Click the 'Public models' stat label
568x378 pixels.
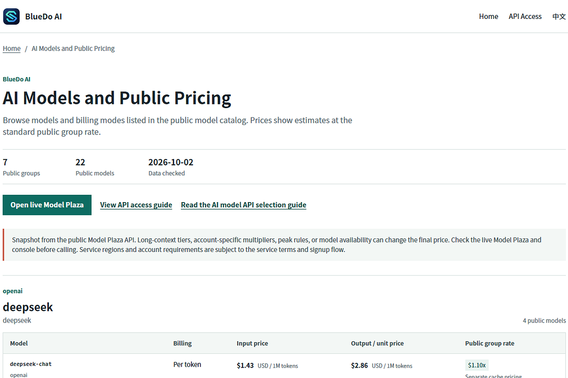tap(95, 173)
